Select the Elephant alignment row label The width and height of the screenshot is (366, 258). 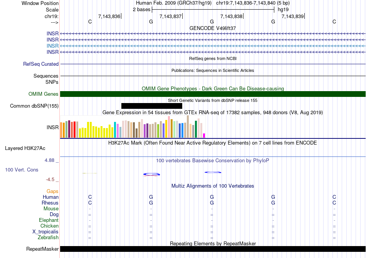click(x=49, y=220)
